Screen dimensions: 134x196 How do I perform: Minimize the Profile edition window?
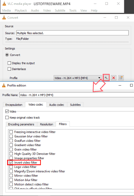coord(120,85)
